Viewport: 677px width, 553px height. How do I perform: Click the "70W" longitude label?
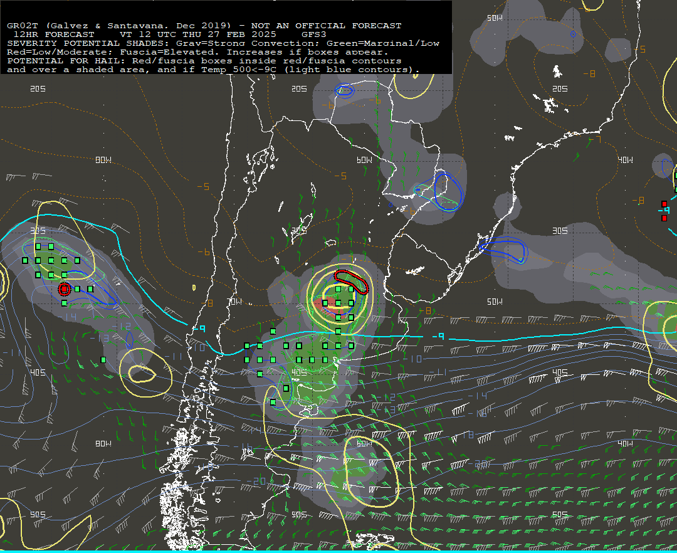coord(234,302)
